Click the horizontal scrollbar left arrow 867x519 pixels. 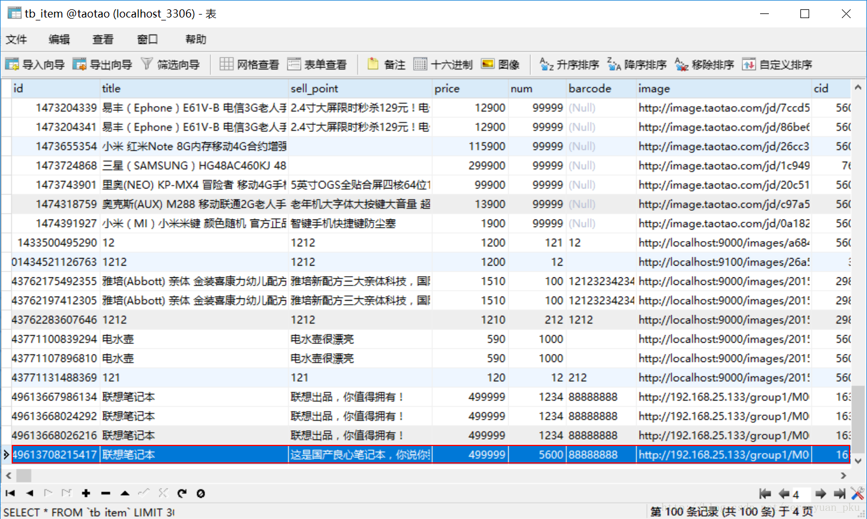[x=8, y=476]
